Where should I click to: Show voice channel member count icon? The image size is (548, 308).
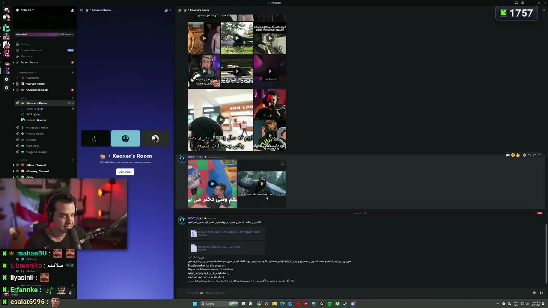coord(167,10)
